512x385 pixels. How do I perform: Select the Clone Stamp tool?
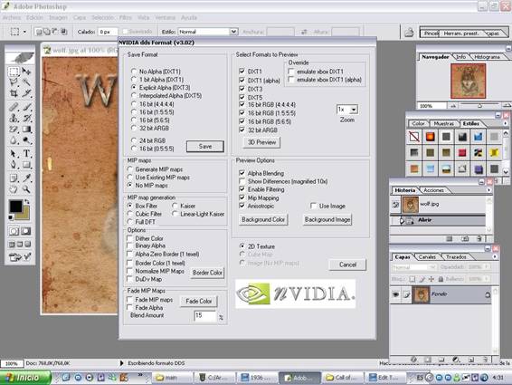click(x=14, y=118)
